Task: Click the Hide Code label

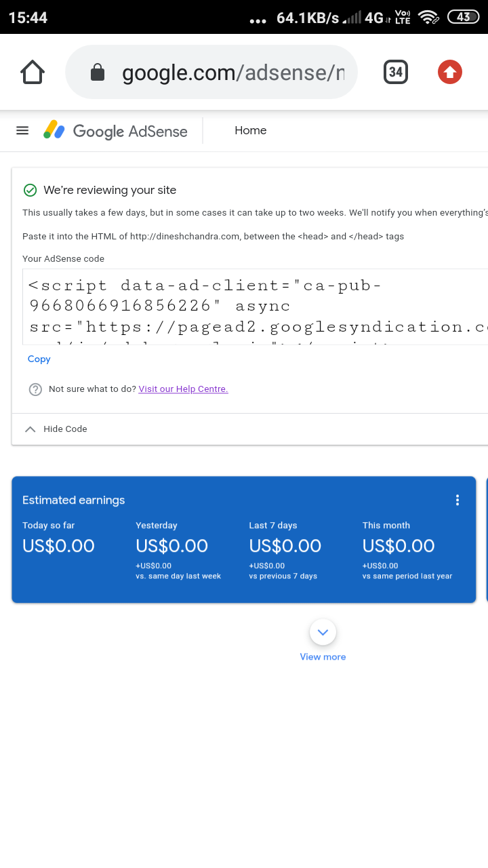Action: 65,429
